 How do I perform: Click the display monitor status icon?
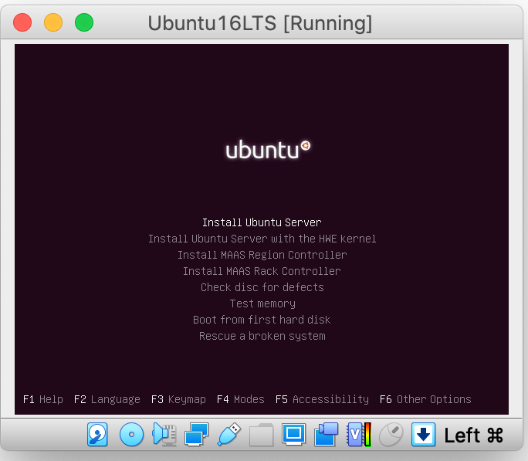(294, 435)
